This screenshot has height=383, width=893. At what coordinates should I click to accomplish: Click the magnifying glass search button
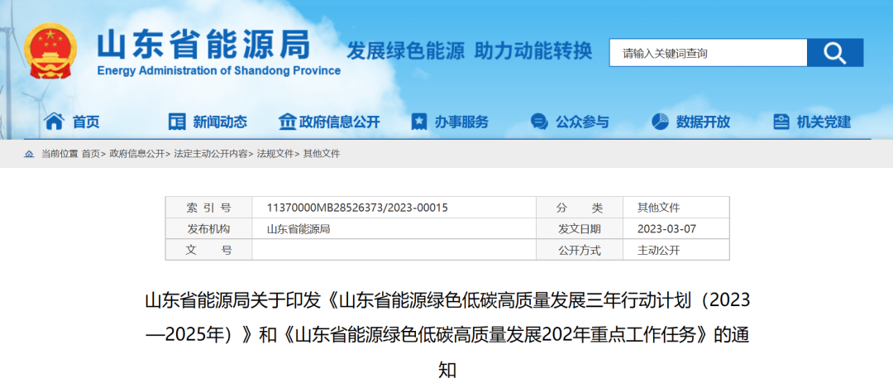click(834, 53)
